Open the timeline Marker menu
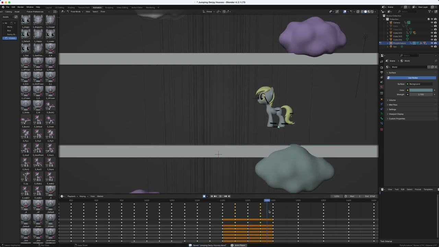 click(100, 196)
